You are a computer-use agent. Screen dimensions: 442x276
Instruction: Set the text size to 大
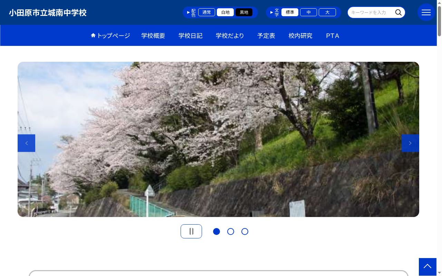327,12
